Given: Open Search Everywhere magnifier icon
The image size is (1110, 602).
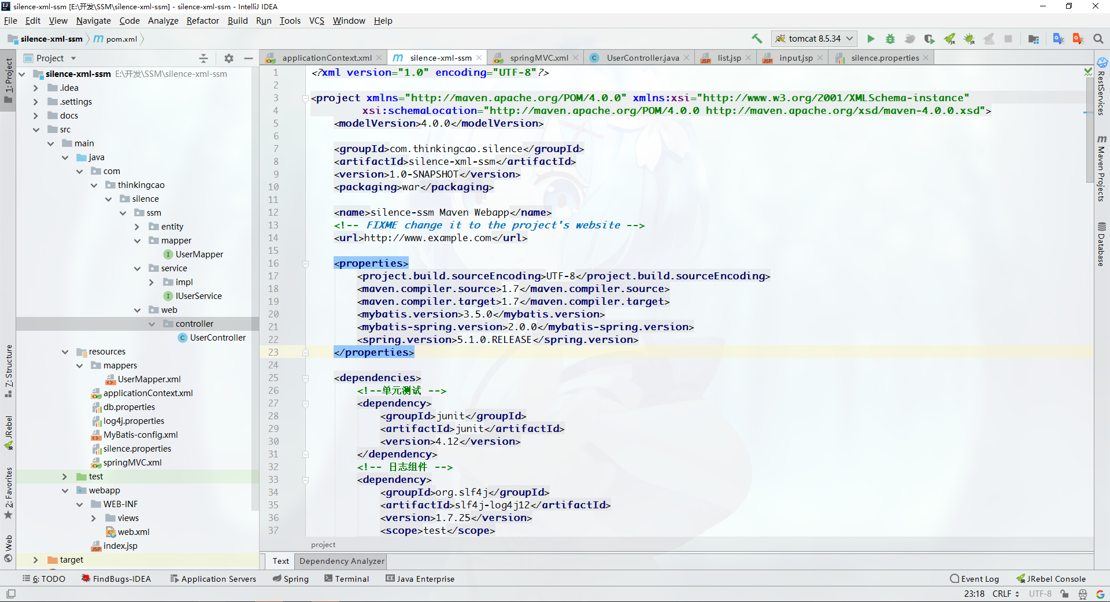Looking at the screenshot, I should coord(1098,39).
